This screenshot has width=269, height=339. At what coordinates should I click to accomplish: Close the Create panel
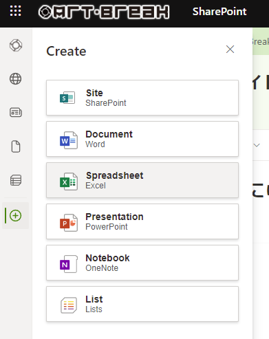230,50
